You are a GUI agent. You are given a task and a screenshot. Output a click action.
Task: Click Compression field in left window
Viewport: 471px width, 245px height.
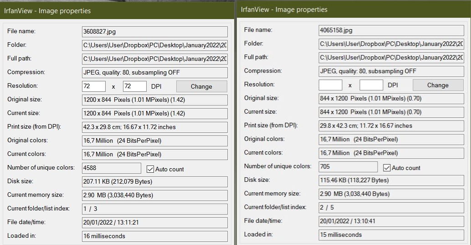click(155, 73)
